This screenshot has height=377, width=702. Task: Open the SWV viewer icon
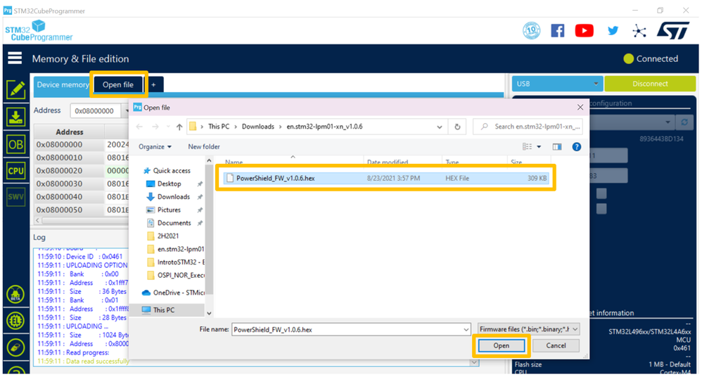pyautogui.click(x=15, y=197)
